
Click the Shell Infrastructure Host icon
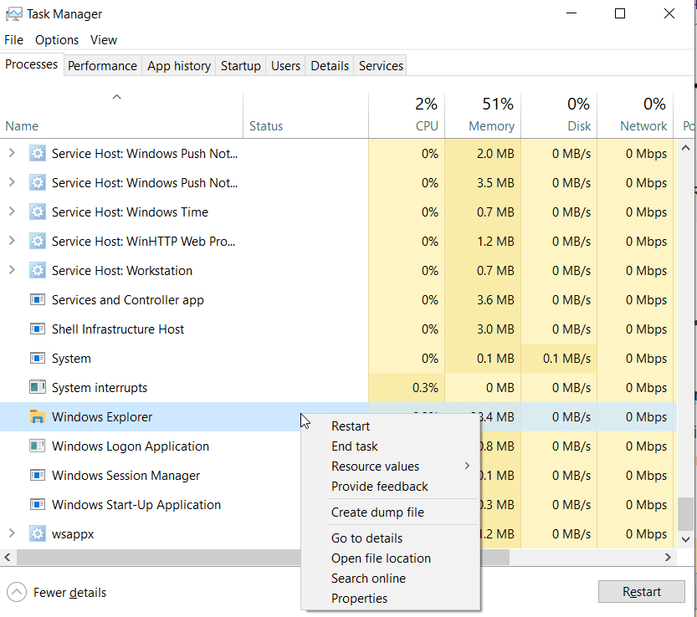coord(38,329)
